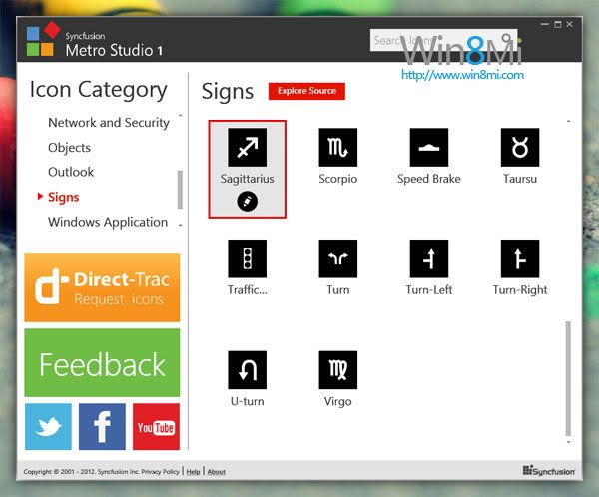Select the Sagittarius sign icon

point(248,147)
